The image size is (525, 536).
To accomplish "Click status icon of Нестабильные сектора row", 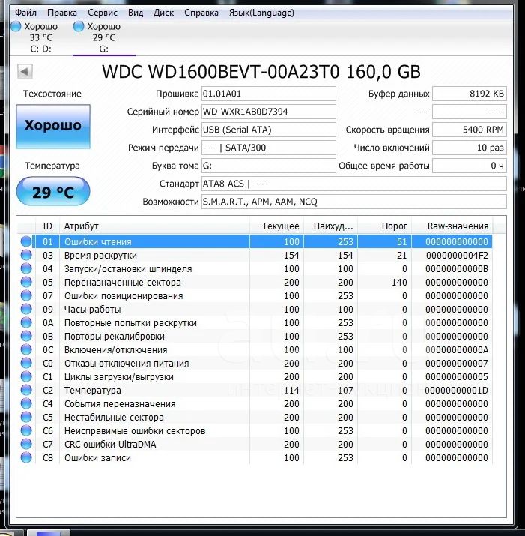I will click(26, 417).
